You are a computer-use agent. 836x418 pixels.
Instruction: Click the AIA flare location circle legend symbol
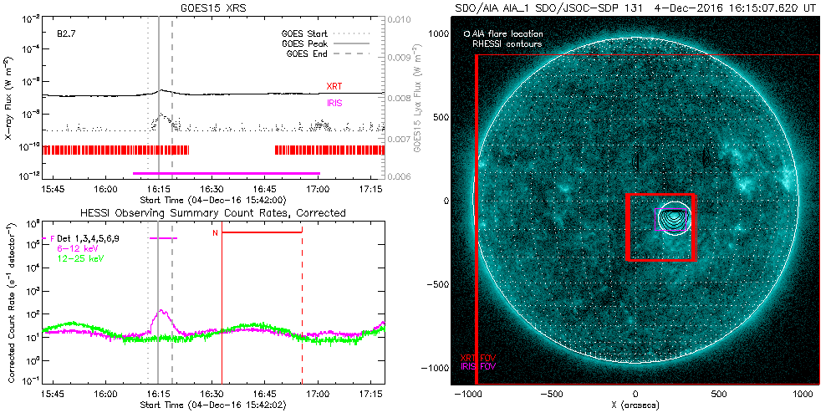tap(466, 34)
